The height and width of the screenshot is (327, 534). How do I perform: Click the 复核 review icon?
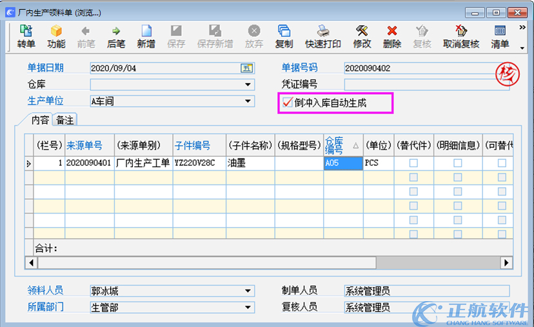click(422, 37)
